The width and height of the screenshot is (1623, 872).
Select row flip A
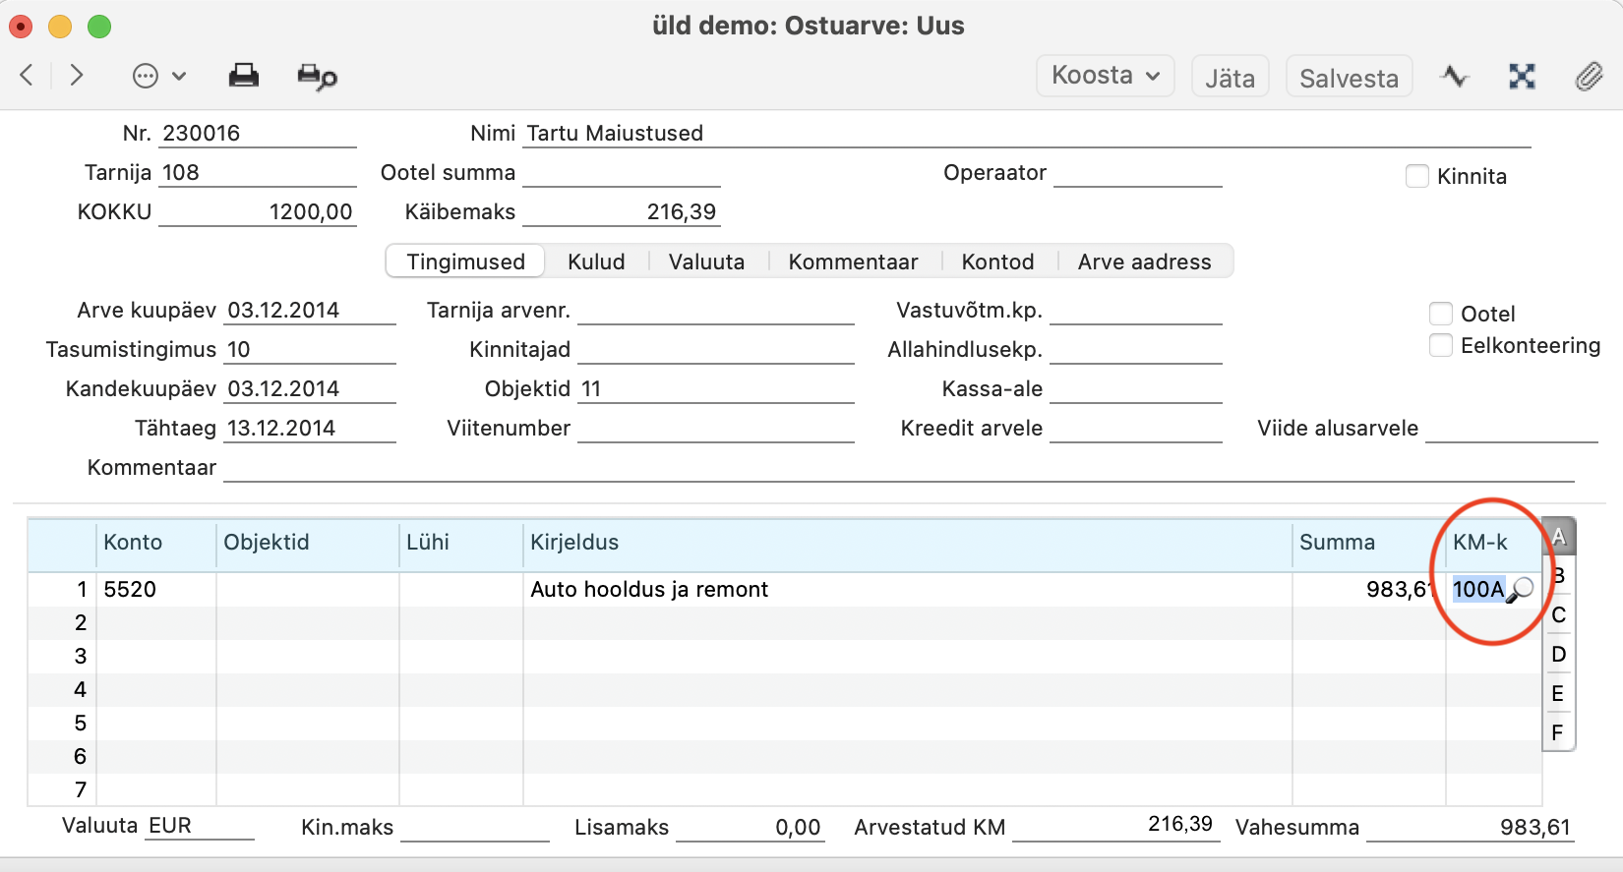coord(1558,537)
